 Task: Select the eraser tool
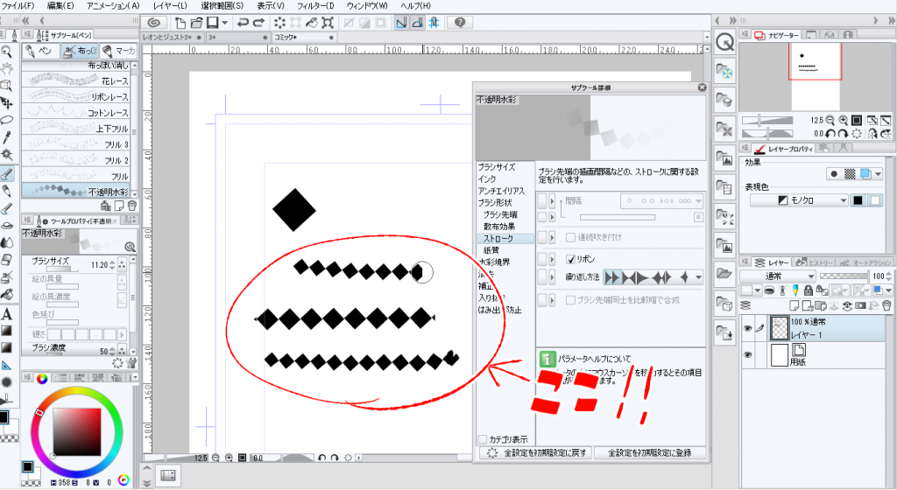[7, 260]
